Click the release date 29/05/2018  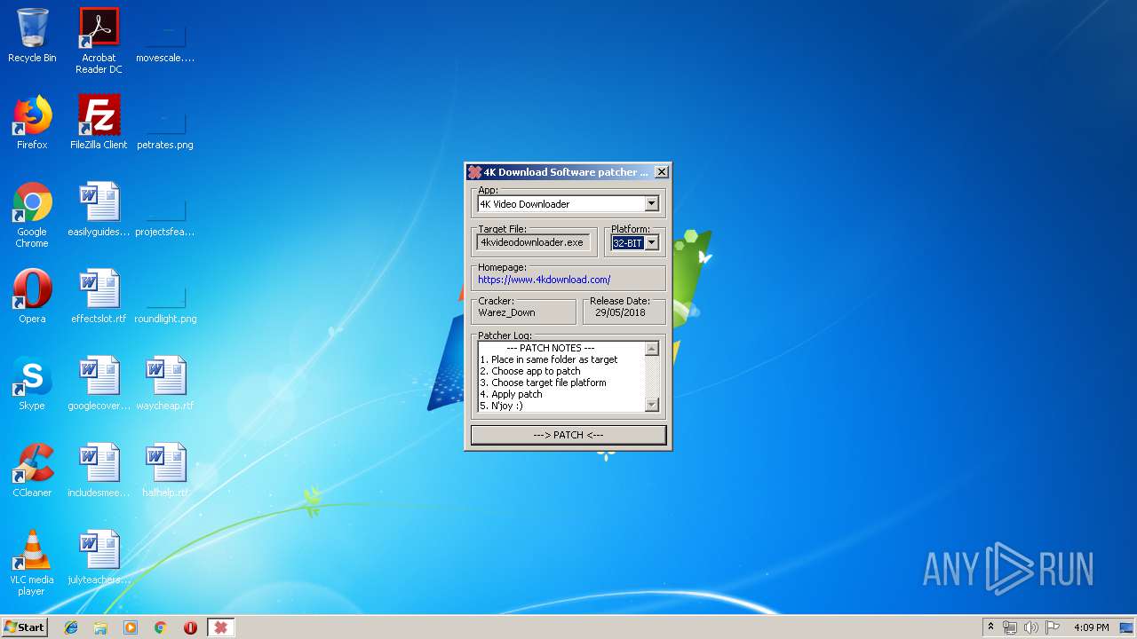click(620, 312)
